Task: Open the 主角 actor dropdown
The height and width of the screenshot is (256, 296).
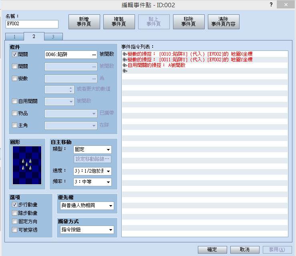Action: [x=71, y=125]
